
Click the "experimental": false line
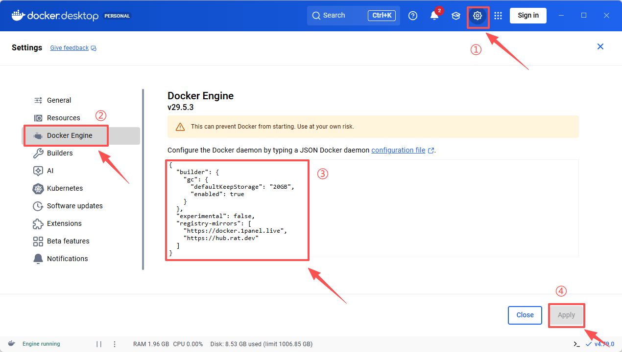click(215, 216)
